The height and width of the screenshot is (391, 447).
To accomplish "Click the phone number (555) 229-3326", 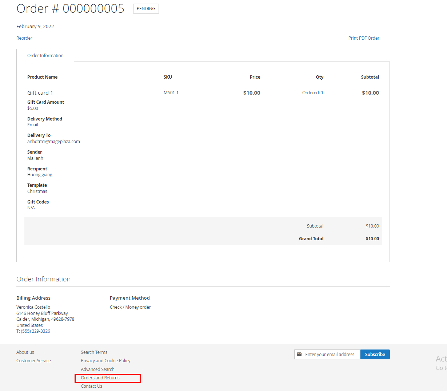I will [x=36, y=331].
